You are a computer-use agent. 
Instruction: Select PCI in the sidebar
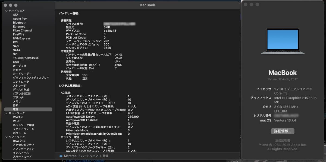15,42
